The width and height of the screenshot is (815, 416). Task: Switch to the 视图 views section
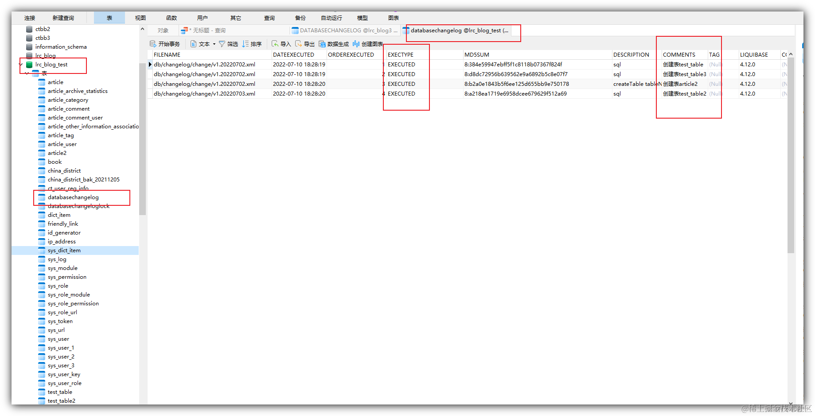[140, 18]
